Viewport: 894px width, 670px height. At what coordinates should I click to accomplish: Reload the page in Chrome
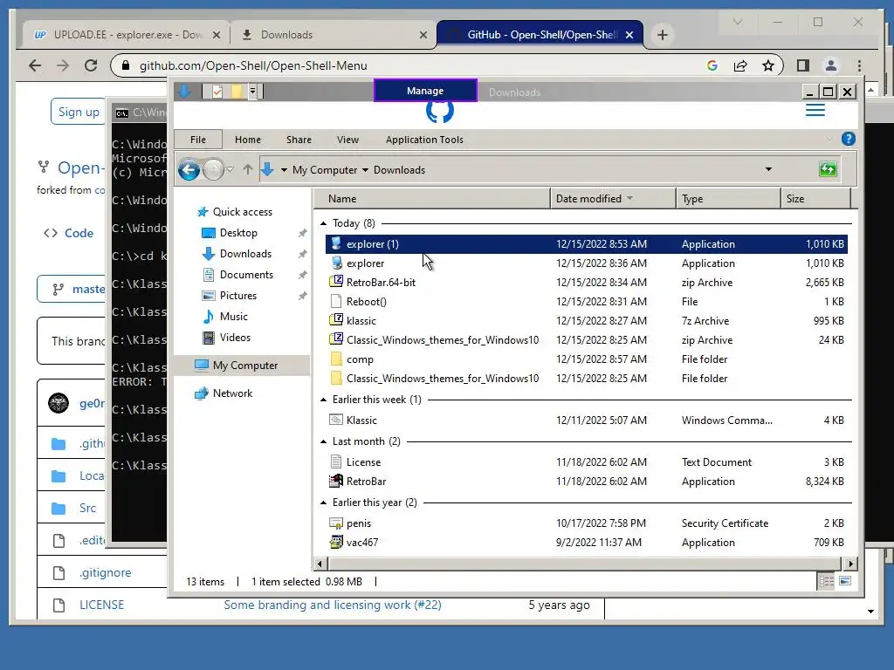point(91,65)
